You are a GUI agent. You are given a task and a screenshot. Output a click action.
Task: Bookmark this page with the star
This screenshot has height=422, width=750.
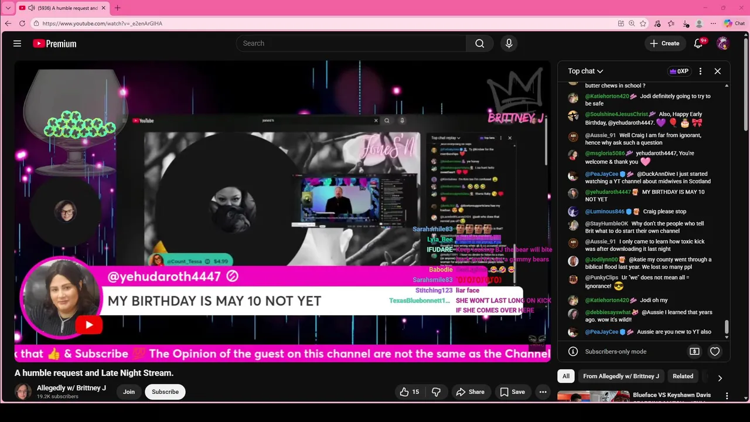click(643, 23)
